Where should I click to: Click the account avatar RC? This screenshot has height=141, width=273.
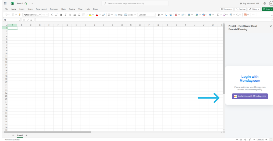(x=271, y=3)
